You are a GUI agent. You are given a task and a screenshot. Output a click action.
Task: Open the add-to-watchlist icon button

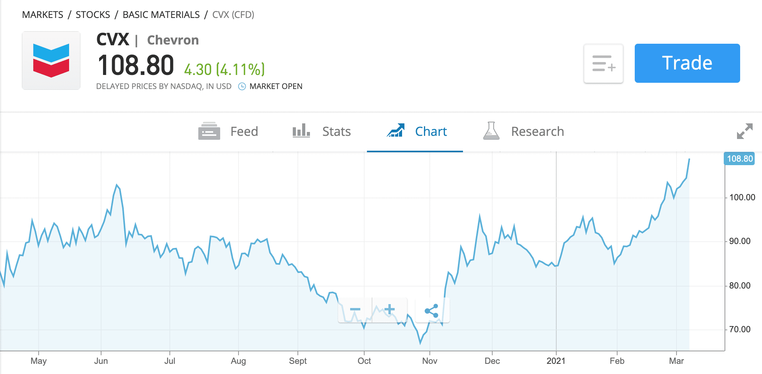tap(604, 63)
